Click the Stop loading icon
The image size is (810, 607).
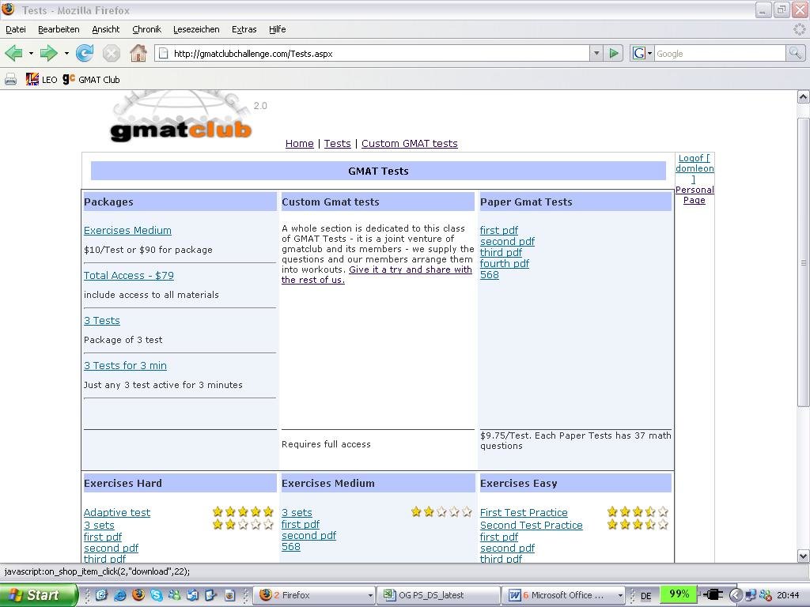pyautogui.click(x=111, y=53)
